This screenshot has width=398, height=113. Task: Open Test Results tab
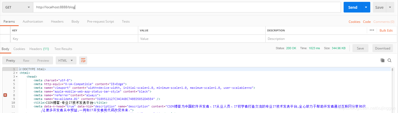point(63,49)
